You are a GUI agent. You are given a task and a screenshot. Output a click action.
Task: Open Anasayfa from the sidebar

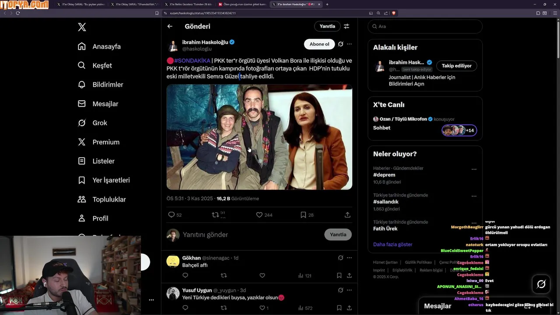click(99, 46)
